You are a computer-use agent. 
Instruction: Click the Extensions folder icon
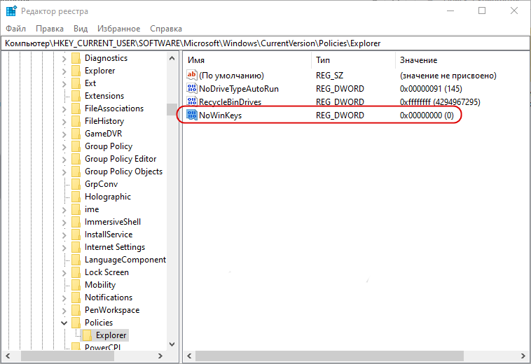(76, 96)
